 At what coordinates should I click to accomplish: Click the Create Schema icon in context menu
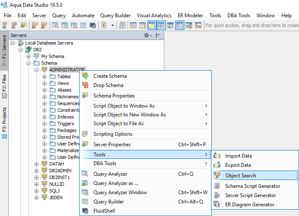(85, 76)
